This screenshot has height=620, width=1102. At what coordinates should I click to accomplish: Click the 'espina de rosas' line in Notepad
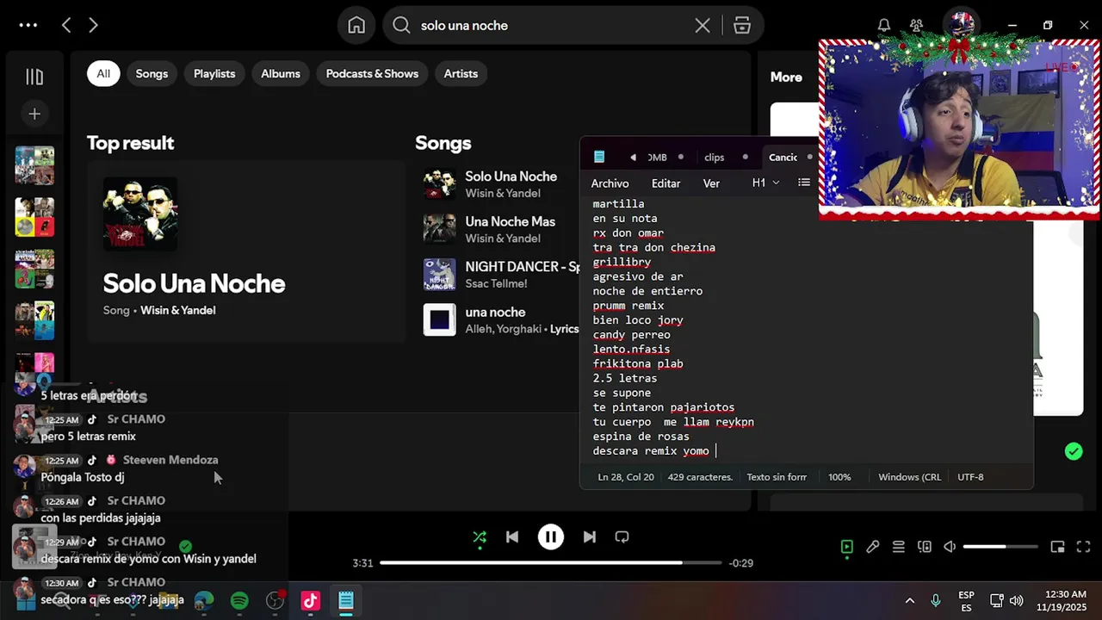point(641,437)
